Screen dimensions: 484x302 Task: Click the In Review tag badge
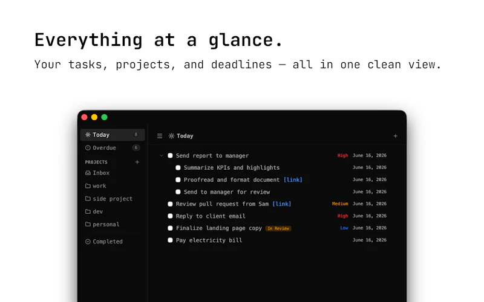(x=278, y=228)
